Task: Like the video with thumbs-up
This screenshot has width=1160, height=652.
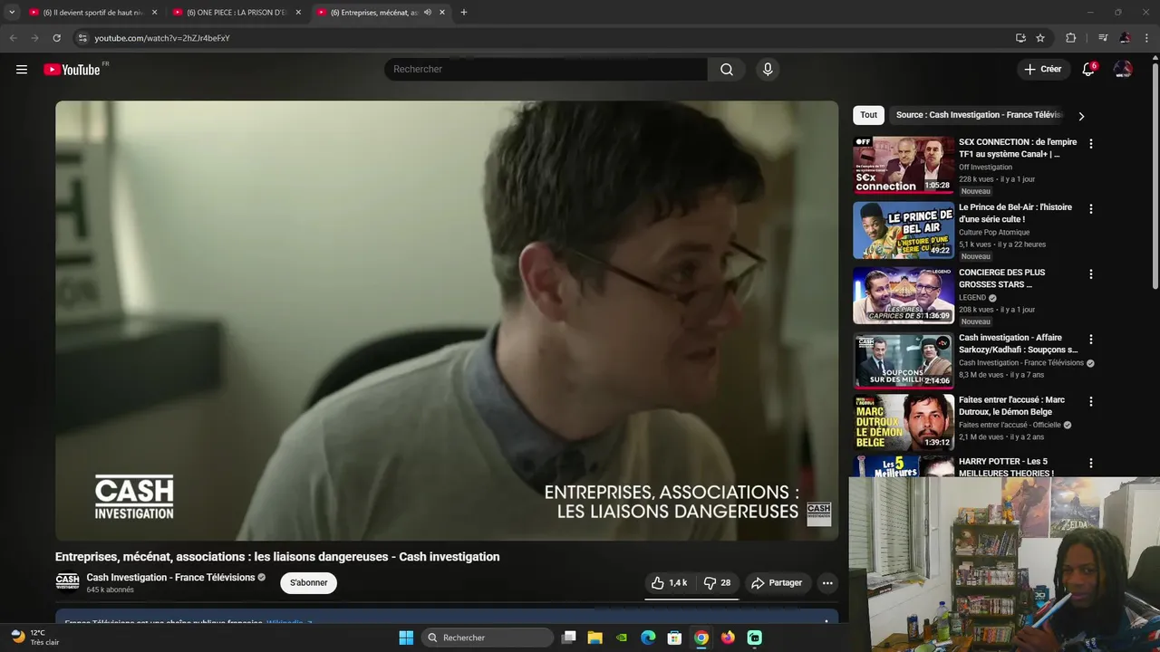Action: click(669, 583)
